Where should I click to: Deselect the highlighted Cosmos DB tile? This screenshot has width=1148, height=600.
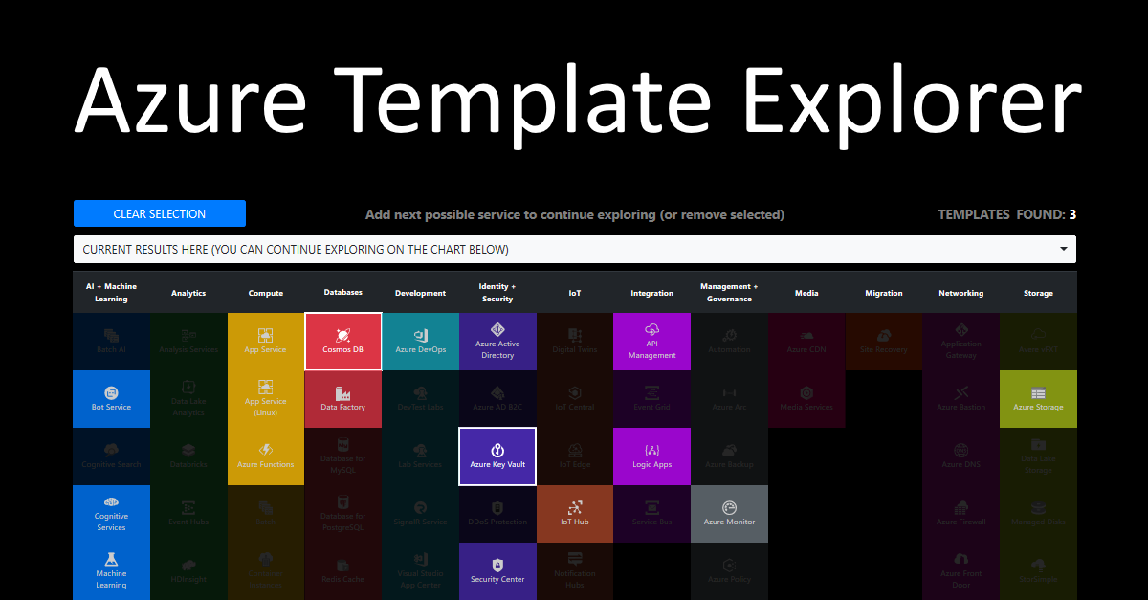[342, 342]
